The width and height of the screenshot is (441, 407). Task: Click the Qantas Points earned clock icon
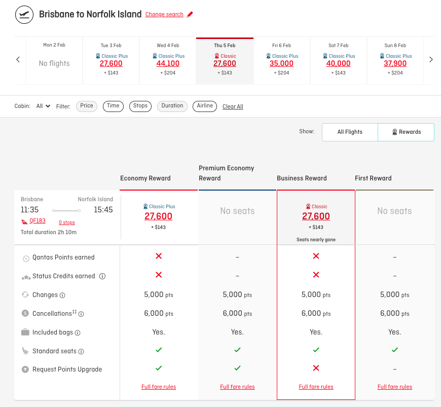click(x=26, y=258)
